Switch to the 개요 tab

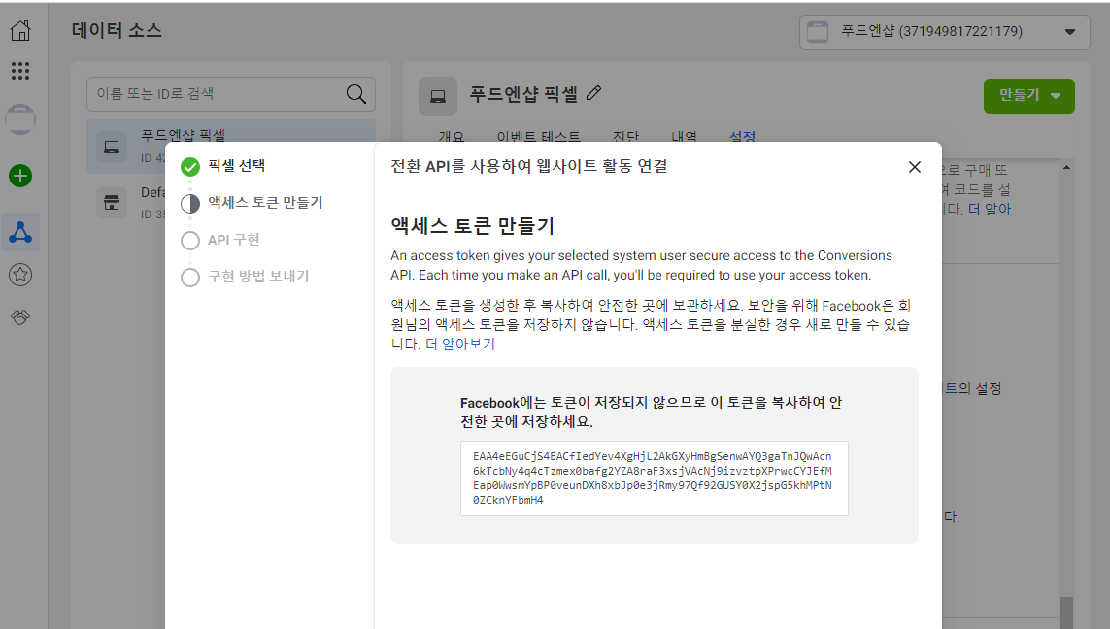pyautogui.click(x=452, y=137)
